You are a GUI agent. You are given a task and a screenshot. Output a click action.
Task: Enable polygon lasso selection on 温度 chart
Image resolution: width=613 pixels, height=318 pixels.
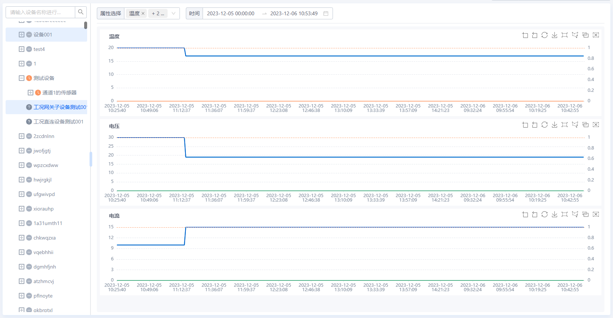coord(575,35)
